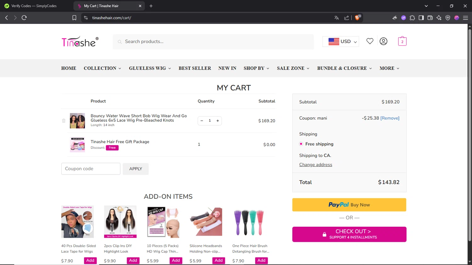Open the browser hamburger menu
This screenshot has width=472, height=265.
(465, 18)
